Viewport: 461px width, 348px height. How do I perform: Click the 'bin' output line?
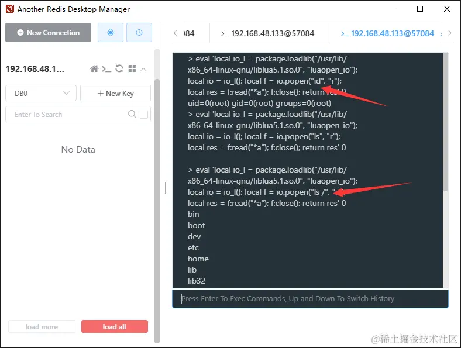194,214
